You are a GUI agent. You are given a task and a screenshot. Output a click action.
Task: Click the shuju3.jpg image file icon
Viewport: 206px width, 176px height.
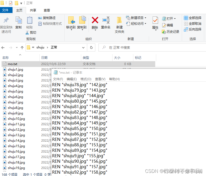pos(5,80)
